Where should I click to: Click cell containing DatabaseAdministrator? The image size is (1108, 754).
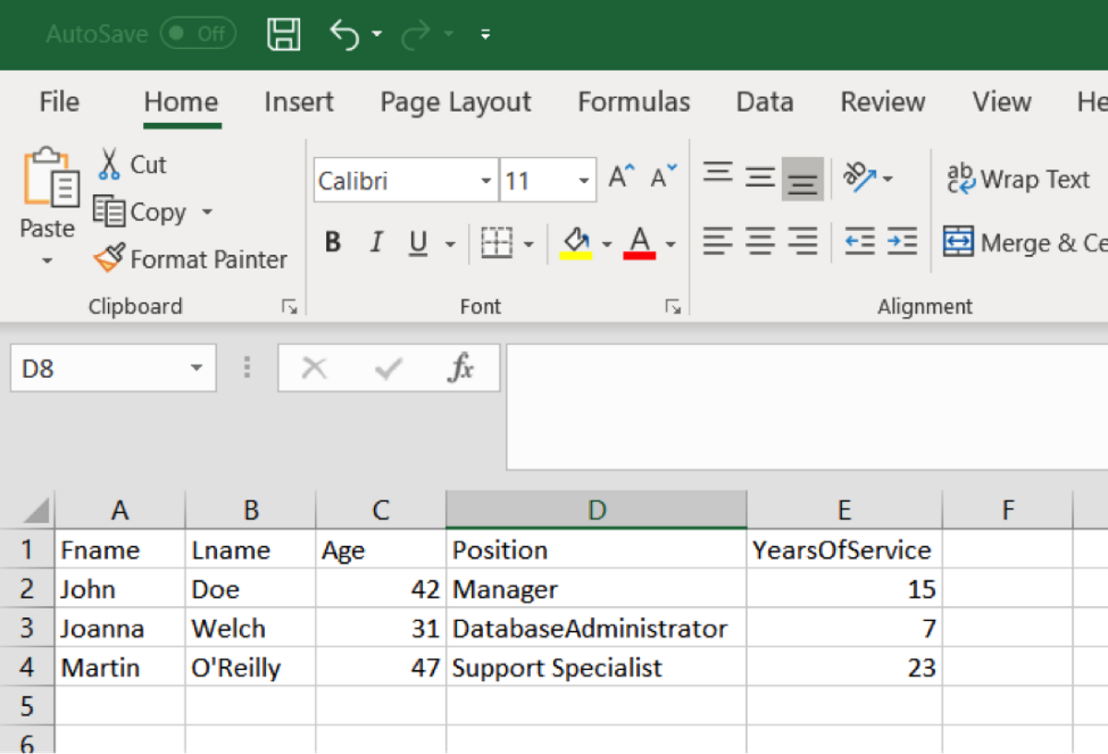pos(596,628)
